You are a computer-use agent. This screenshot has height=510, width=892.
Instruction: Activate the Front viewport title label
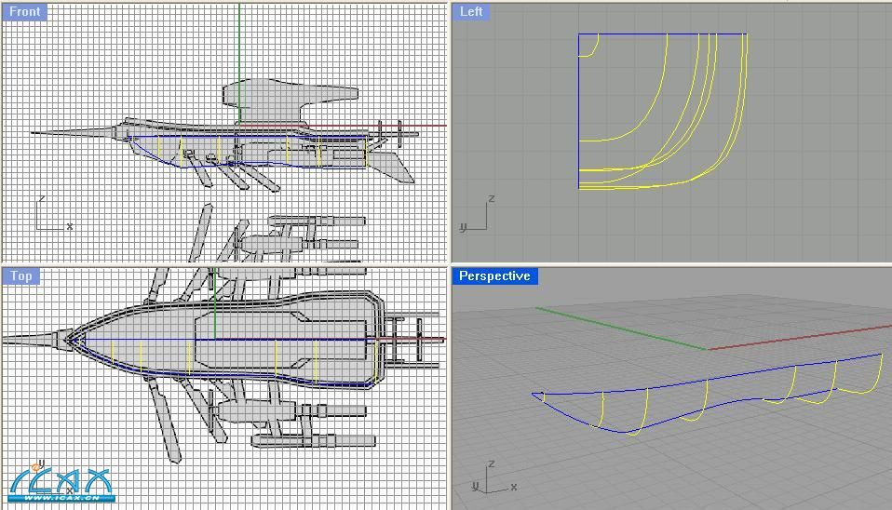coord(25,12)
